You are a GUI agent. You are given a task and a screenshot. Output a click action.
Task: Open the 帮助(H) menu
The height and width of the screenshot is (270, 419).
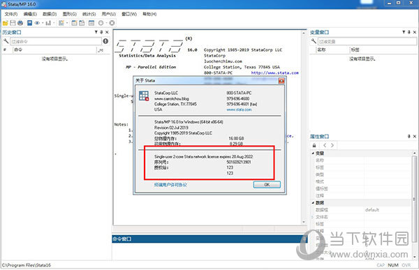click(149, 14)
